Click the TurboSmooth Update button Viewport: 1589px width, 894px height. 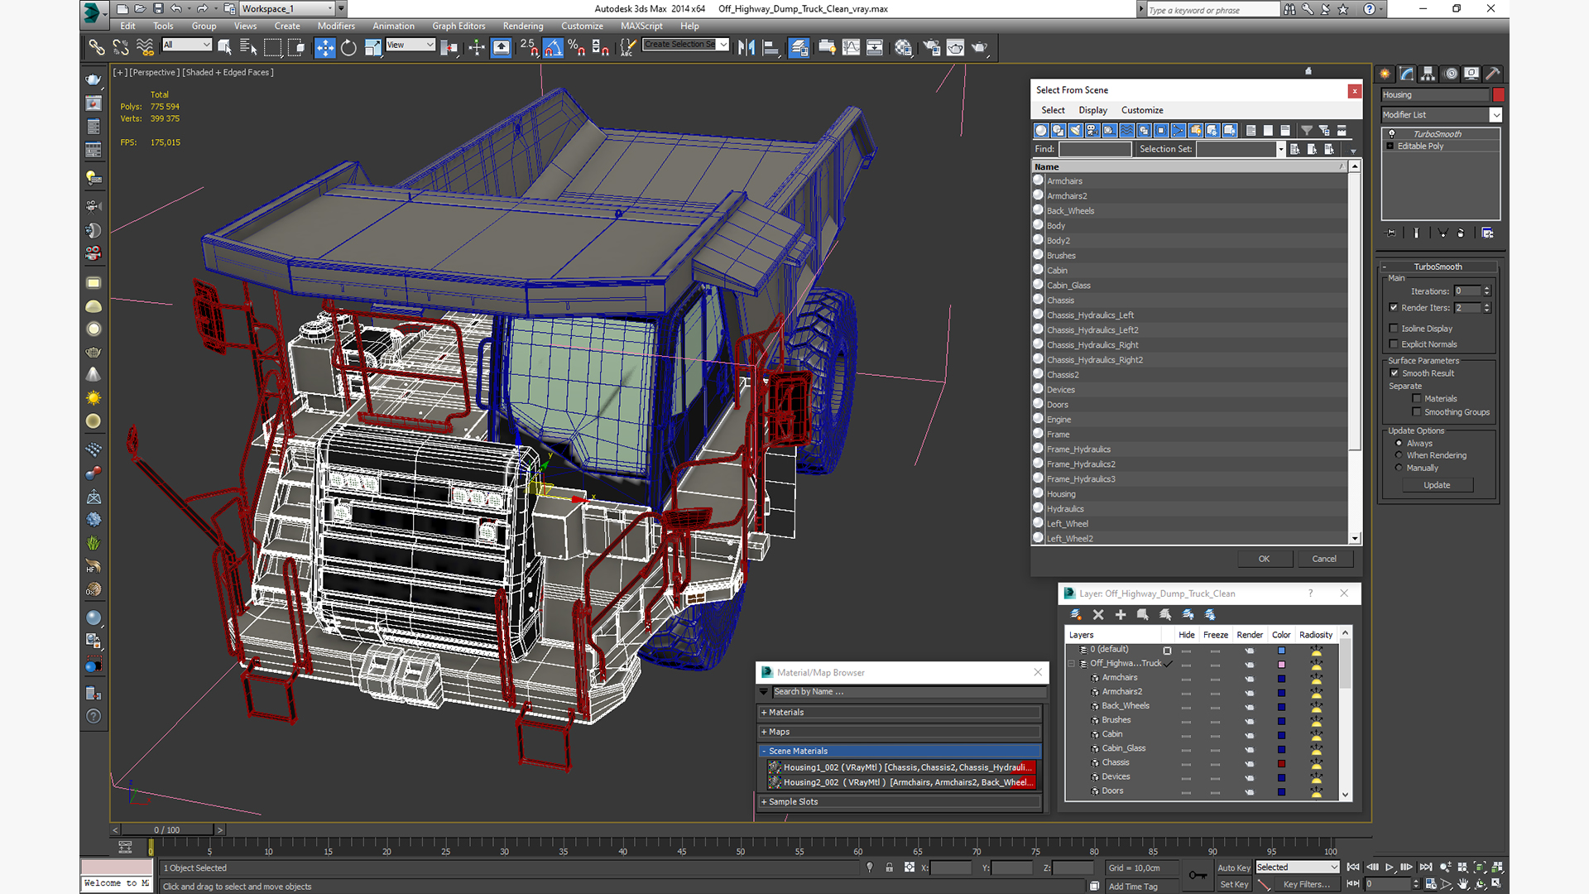(x=1437, y=485)
